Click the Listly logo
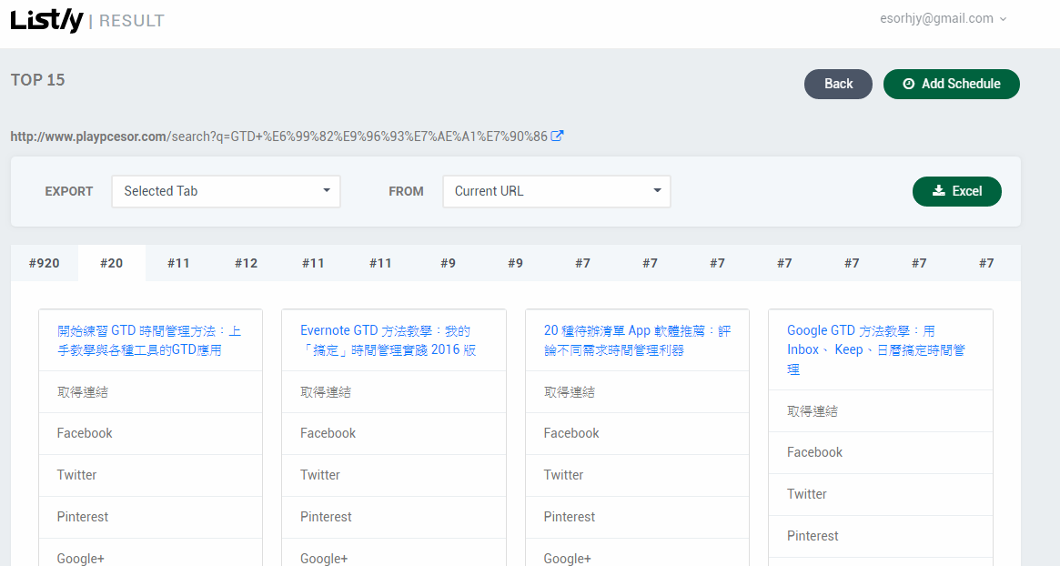This screenshot has width=1060, height=566. pos(46,20)
